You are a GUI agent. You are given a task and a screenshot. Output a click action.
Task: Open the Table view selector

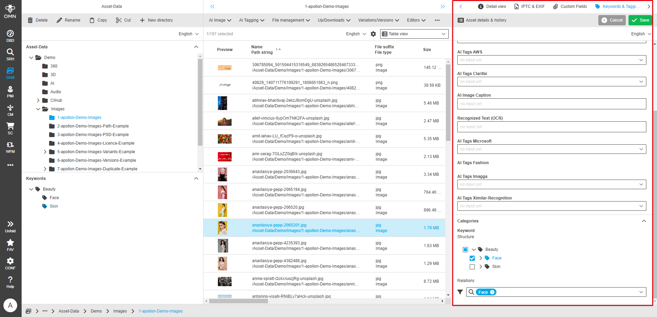(414, 34)
